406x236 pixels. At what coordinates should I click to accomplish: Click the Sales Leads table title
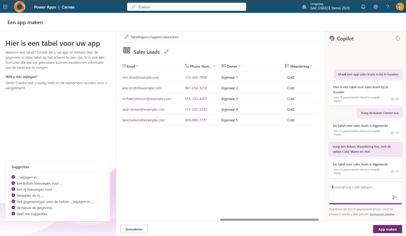[147, 52]
